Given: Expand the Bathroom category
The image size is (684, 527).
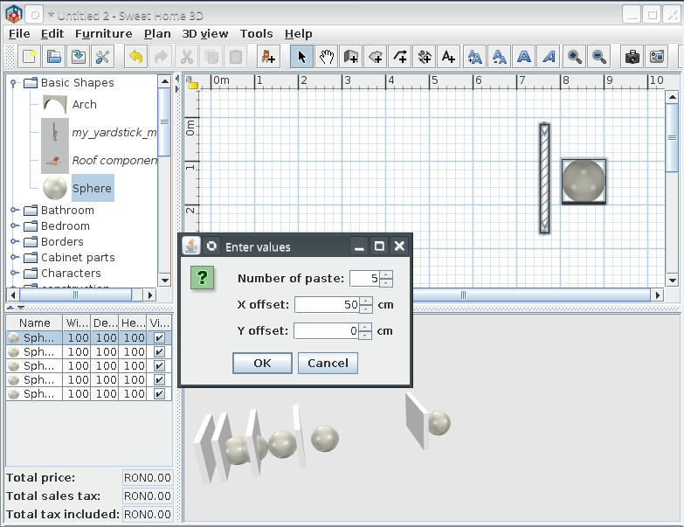Looking at the screenshot, I should pos(14,211).
